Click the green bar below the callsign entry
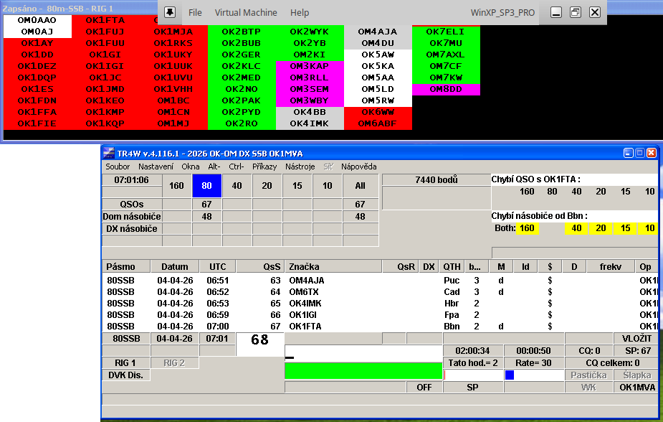This screenshot has height=422, width=663. (363, 370)
